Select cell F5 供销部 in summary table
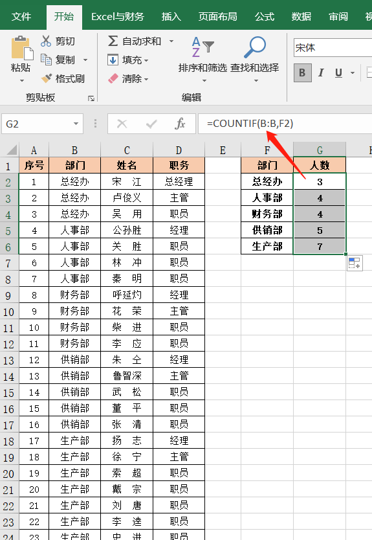Screen dimensions: 372x540 [267, 231]
